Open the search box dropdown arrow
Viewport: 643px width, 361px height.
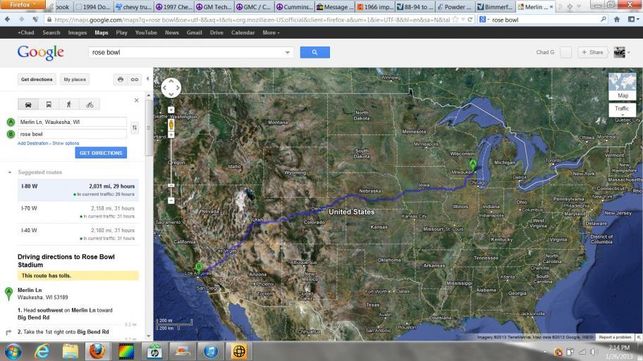[x=288, y=52]
